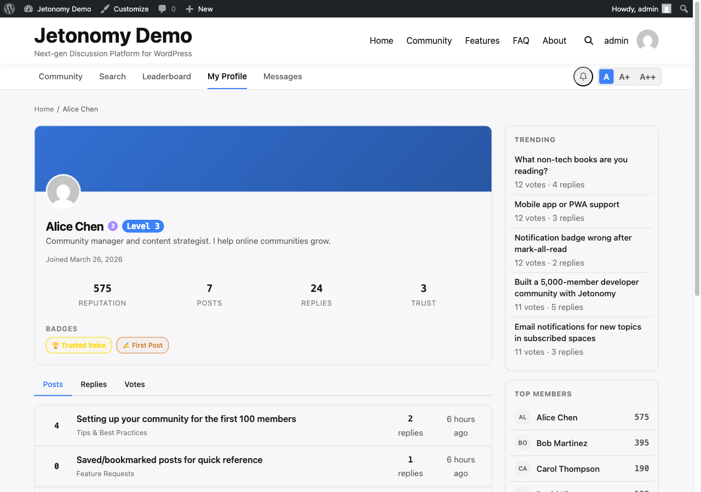Click the WordPress logo in admin bar
The height and width of the screenshot is (492, 701).
(9, 8)
